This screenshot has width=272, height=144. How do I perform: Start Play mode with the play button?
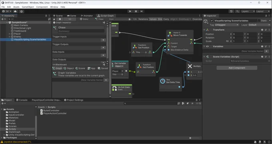click(130, 11)
